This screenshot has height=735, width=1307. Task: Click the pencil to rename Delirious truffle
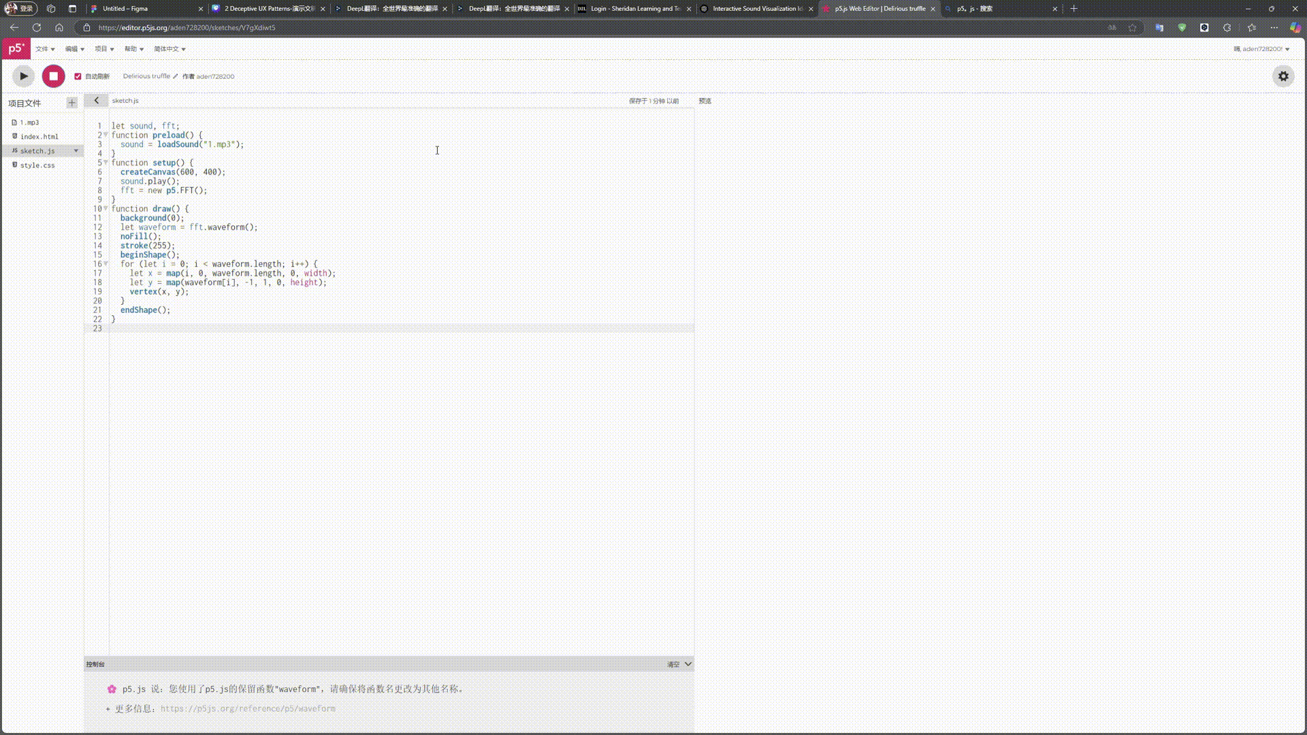point(175,76)
